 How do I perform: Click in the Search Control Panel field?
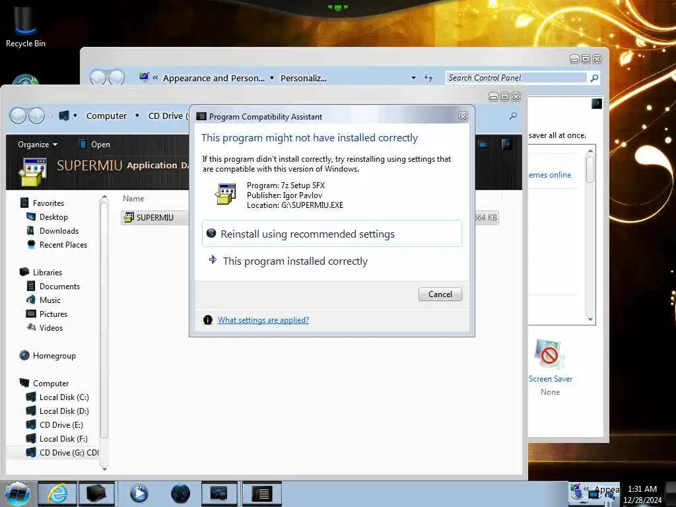(516, 78)
